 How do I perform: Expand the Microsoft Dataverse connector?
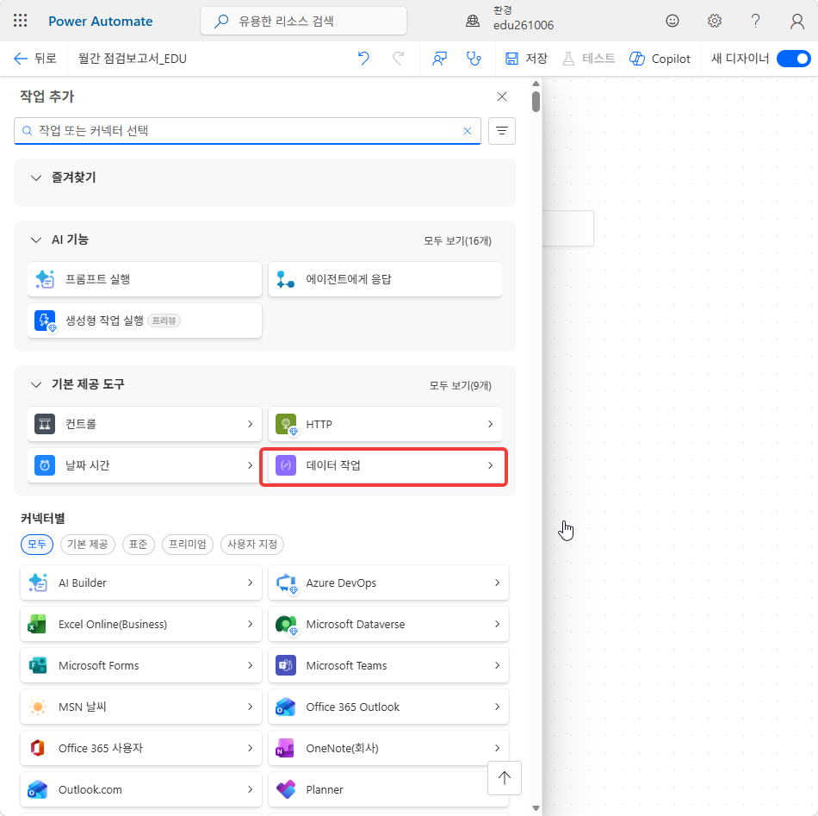(x=388, y=624)
